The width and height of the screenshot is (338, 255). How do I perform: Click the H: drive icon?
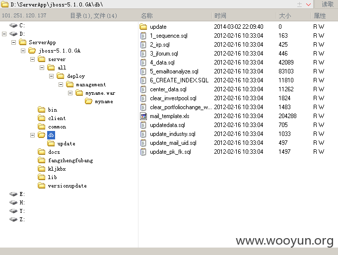13,202
